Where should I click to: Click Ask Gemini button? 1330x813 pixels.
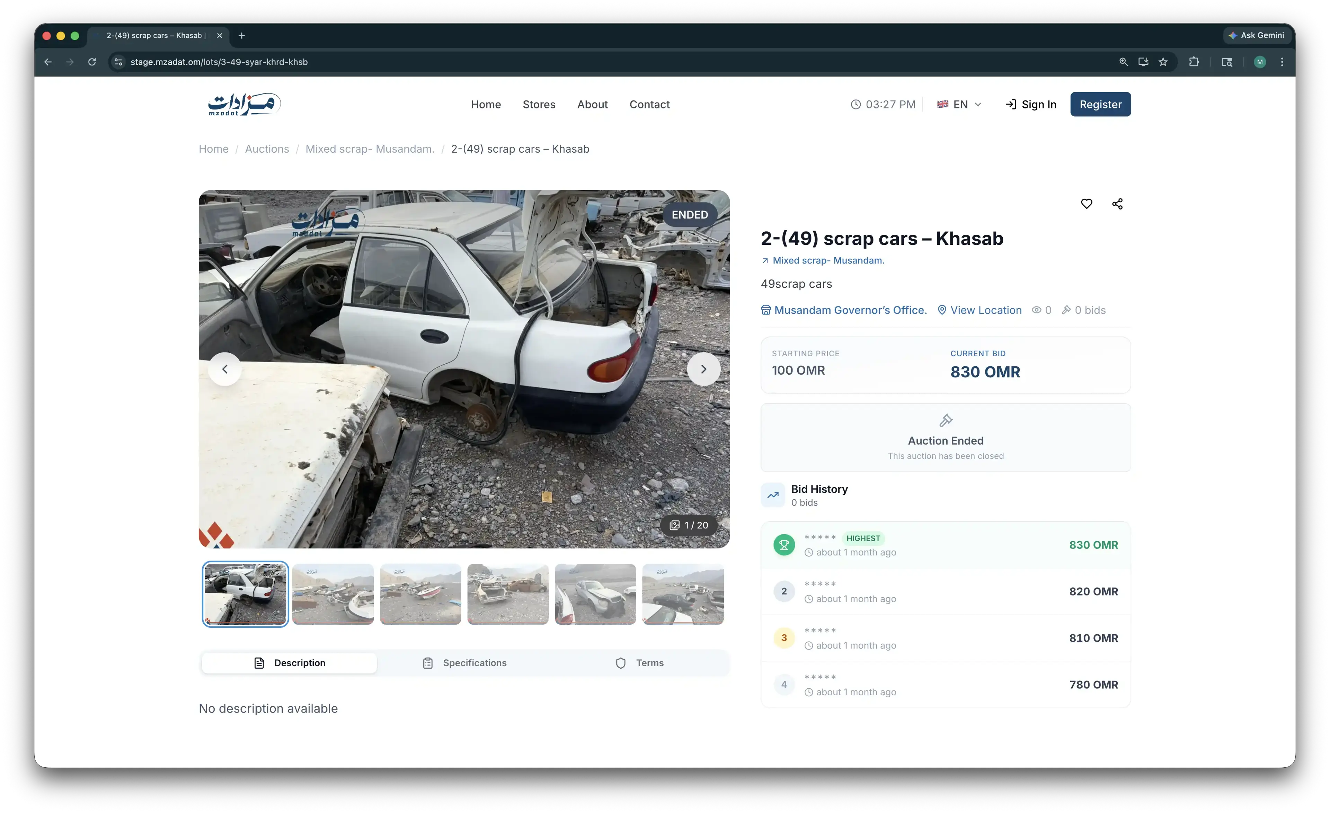[1257, 36]
